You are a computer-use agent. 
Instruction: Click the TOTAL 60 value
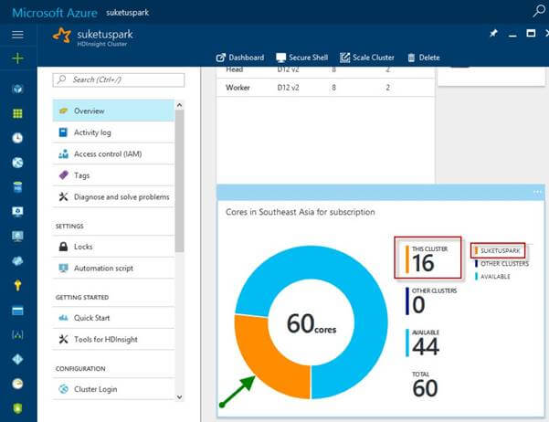point(425,388)
